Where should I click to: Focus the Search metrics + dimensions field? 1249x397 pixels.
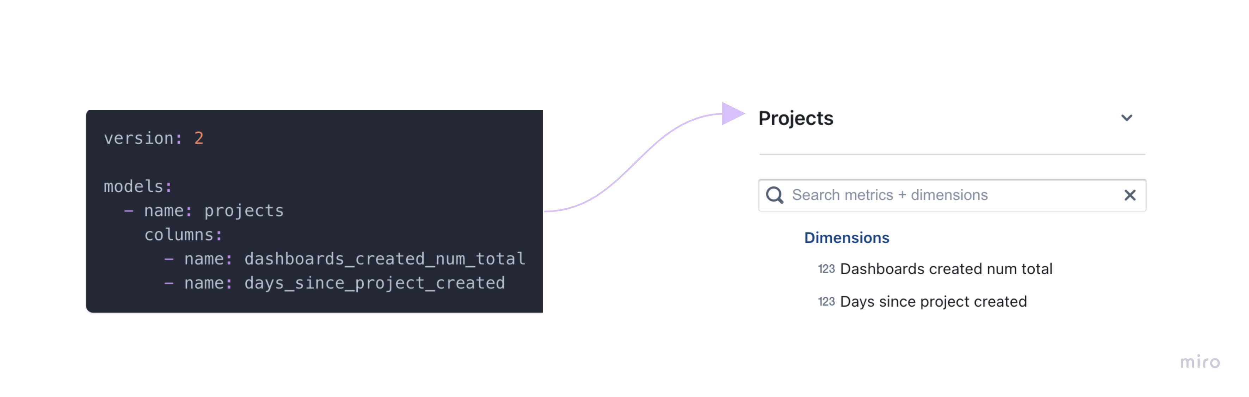(x=952, y=195)
